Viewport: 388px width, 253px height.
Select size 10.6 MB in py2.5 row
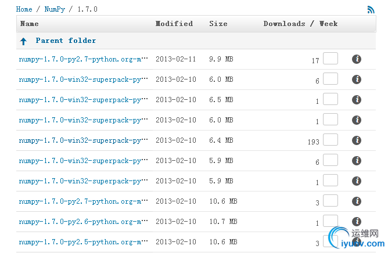point(223,241)
